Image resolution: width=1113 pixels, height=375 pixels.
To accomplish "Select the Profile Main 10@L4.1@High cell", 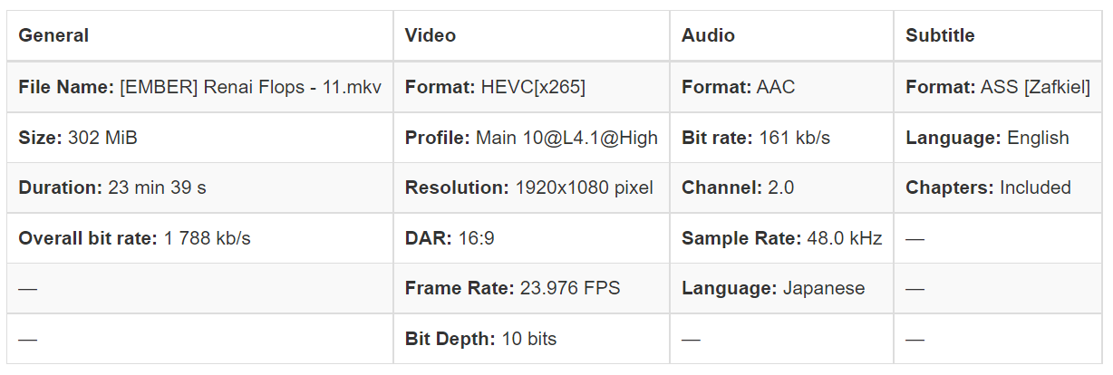I will pyautogui.click(x=531, y=138).
